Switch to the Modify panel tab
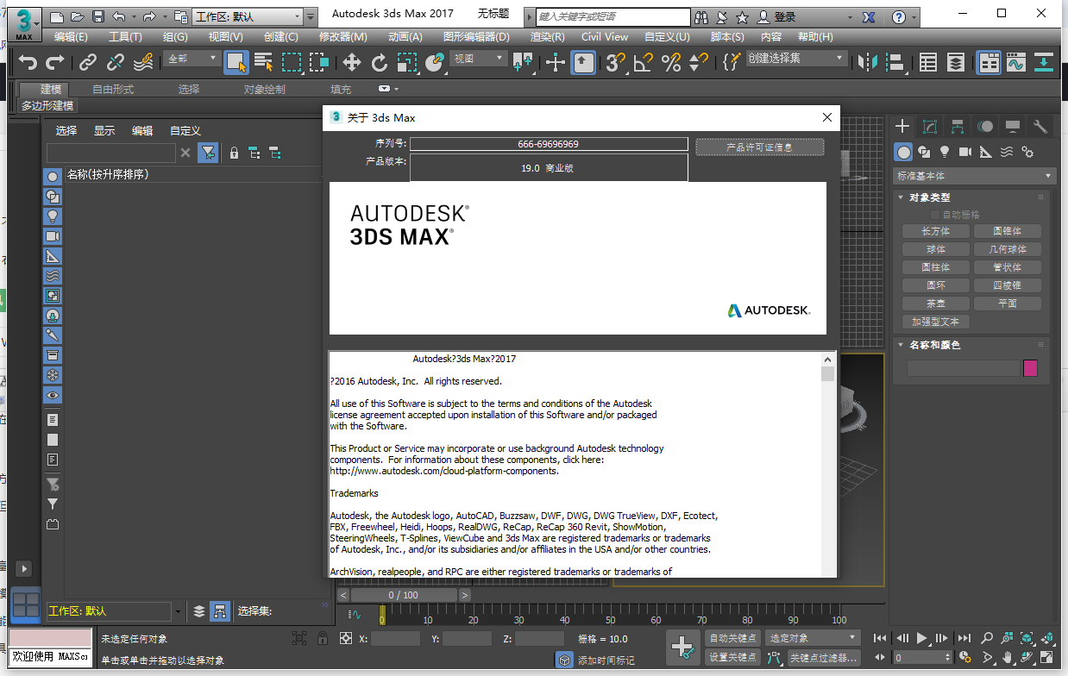 930,127
